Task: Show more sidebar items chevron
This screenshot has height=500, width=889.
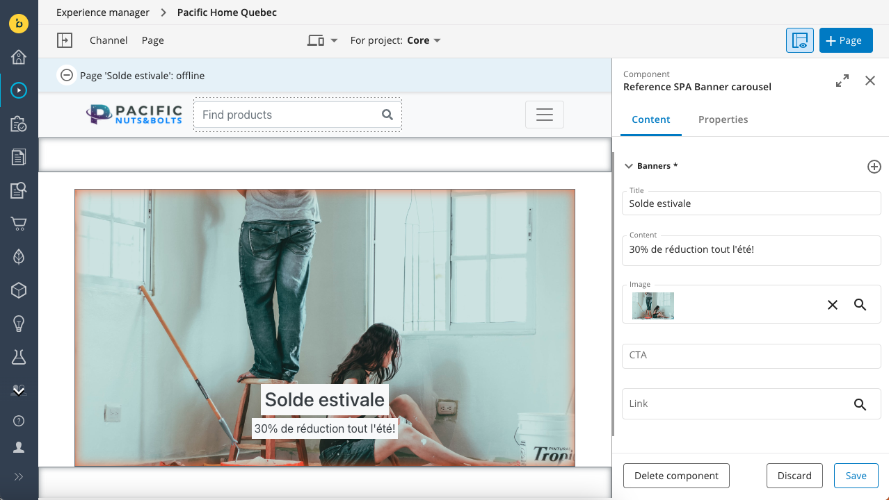Action: click(x=19, y=391)
